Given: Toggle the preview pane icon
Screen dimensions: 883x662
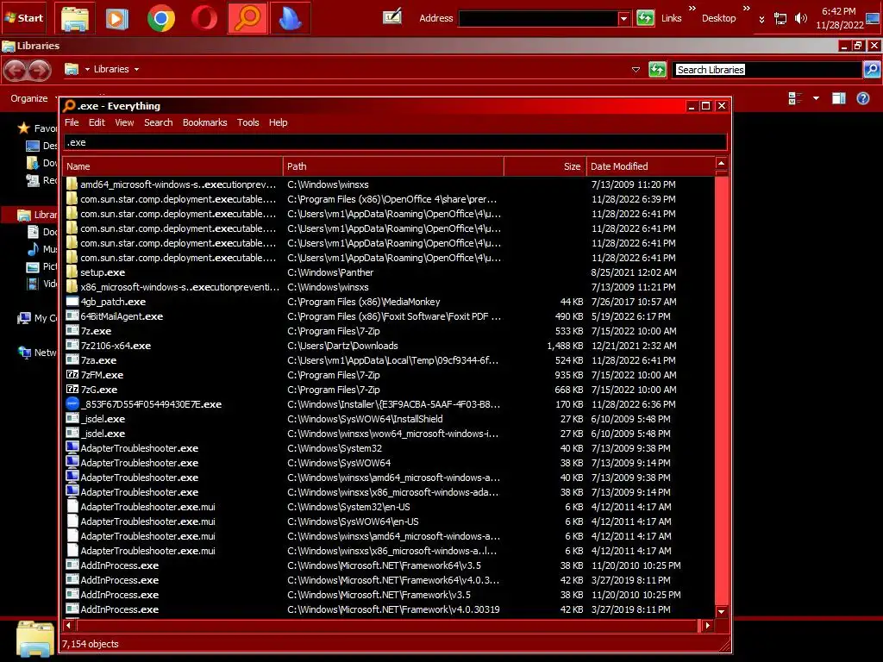Looking at the screenshot, I should 838,98.
